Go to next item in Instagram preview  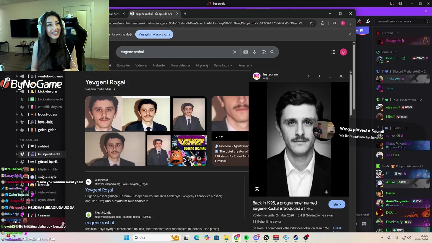pos(319,76)
